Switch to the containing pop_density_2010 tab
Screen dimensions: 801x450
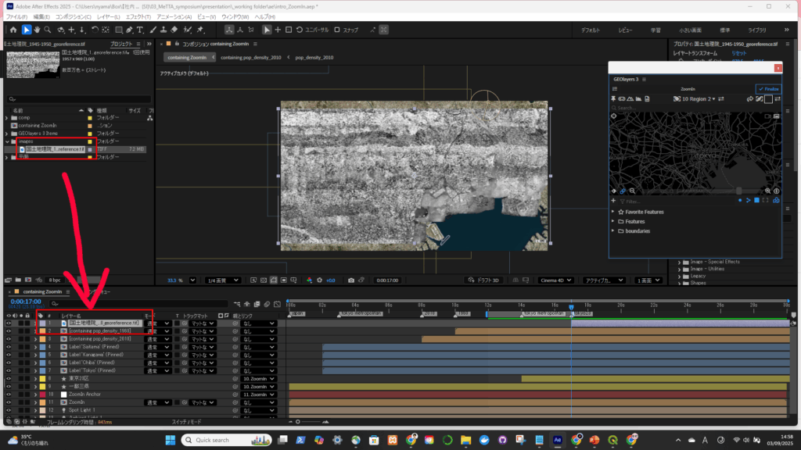pos(250,58)
